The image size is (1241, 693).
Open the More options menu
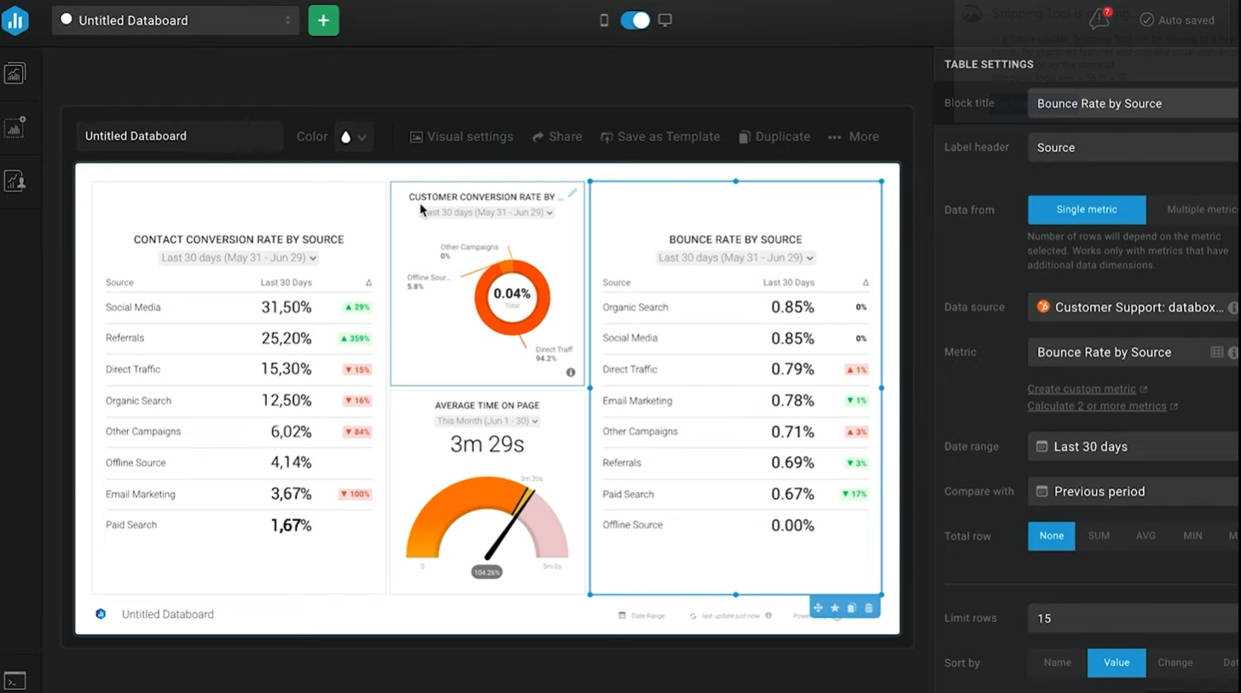(853, 136)
